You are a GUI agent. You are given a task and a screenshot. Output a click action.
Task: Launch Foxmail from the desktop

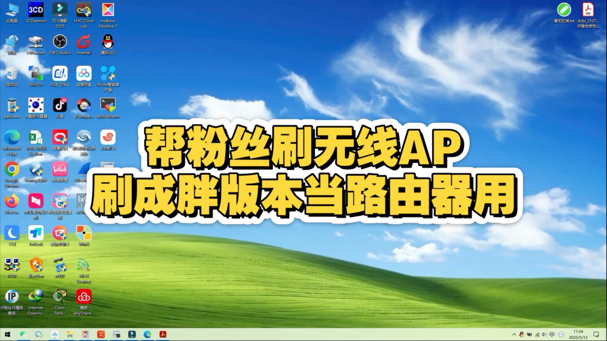[84, 45]
